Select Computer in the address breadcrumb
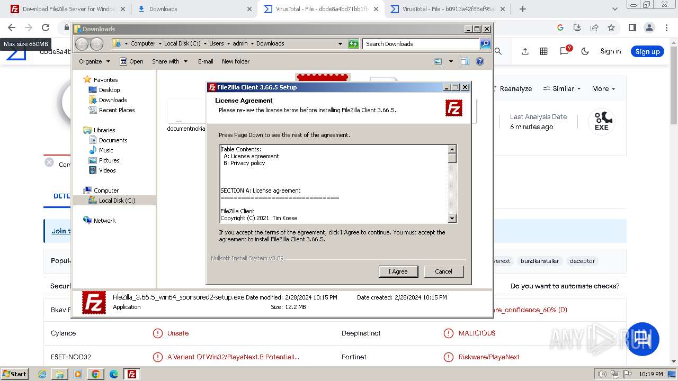 pyautogui.click(x=142, y=43)
